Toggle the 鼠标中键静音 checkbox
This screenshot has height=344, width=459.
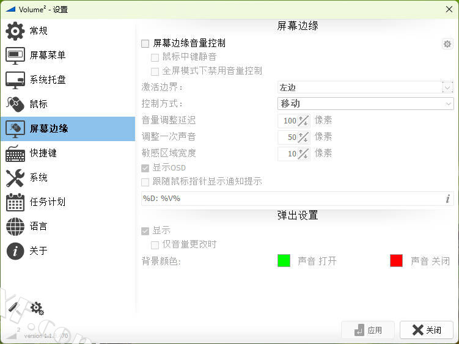(x=155, y=57)
